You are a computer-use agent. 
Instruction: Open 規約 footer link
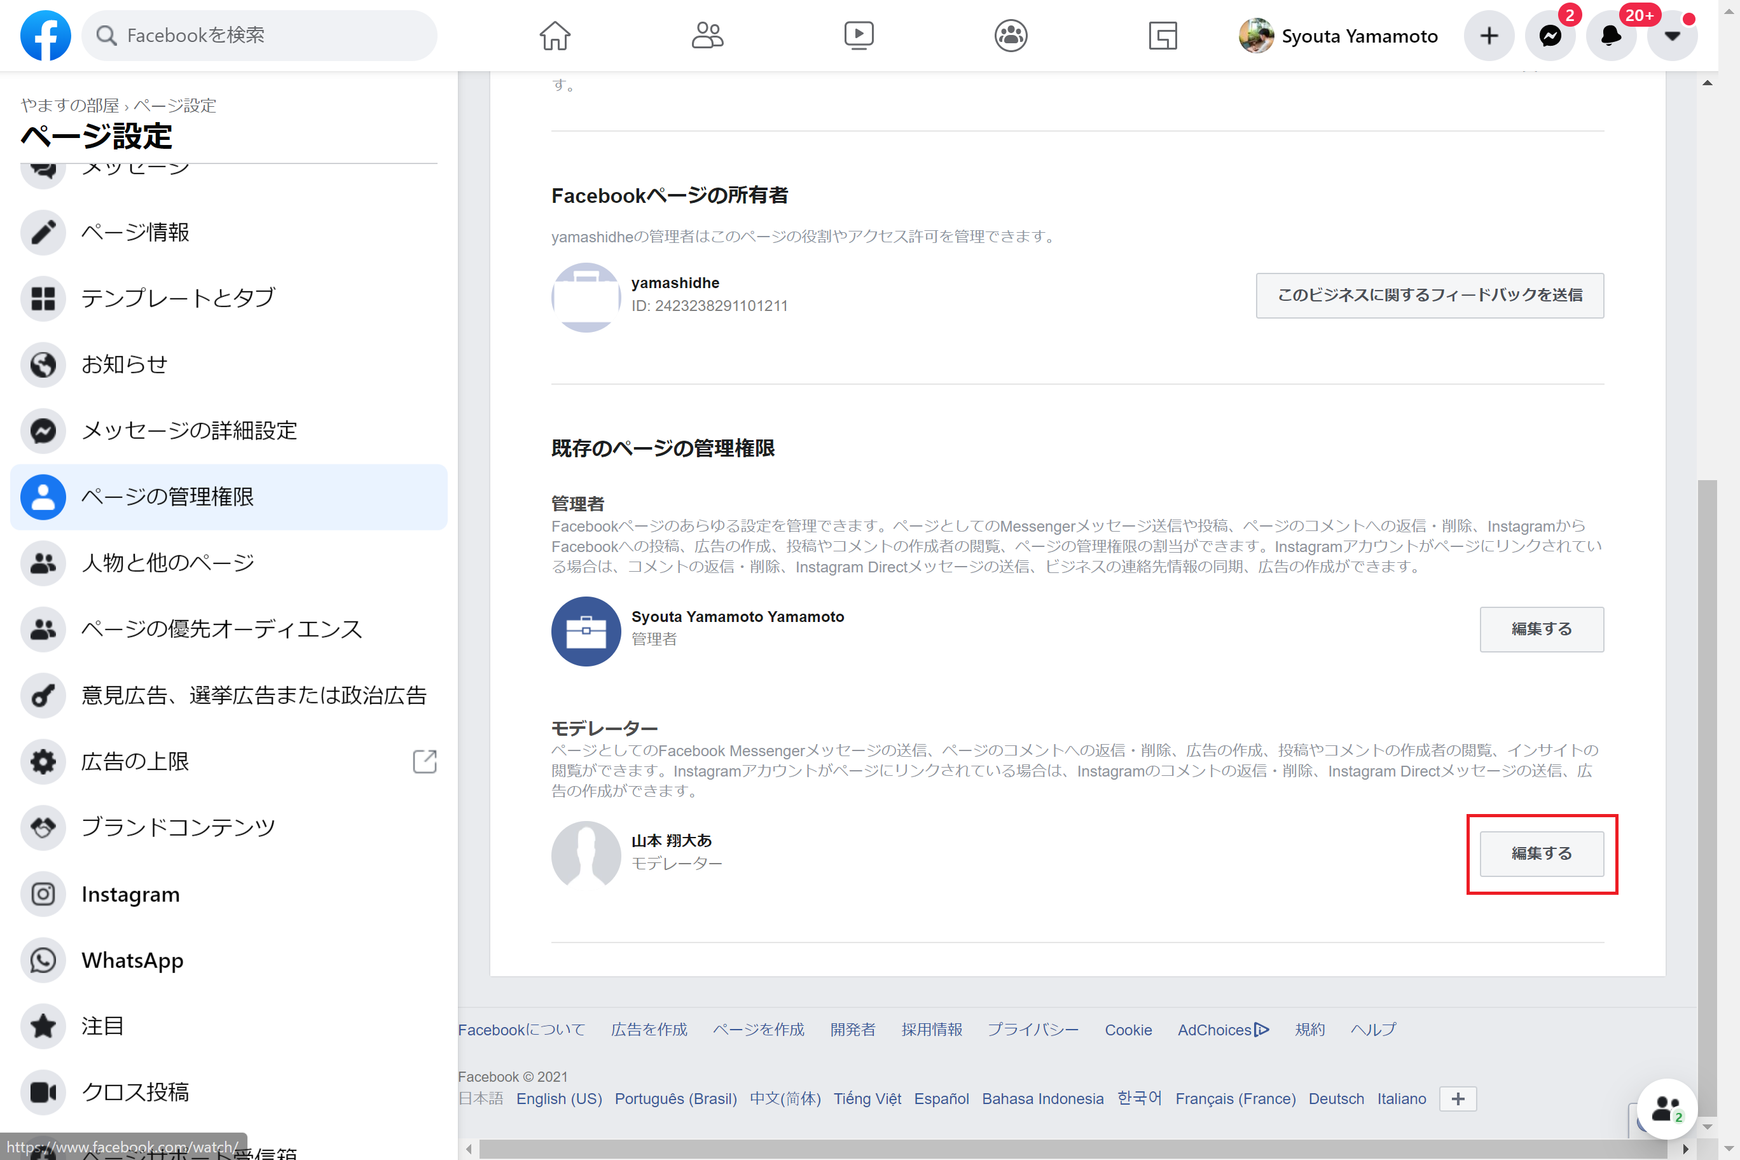pyautogui.click(x=1309, y=1030)
